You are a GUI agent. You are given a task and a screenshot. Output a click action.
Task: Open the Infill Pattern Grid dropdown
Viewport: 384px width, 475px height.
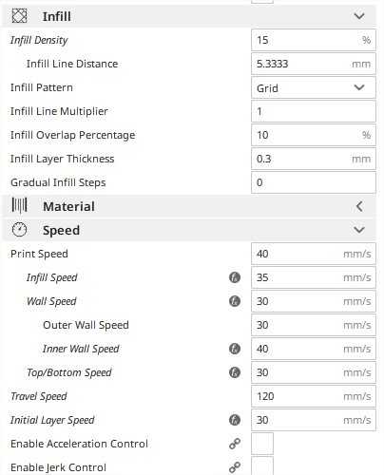tap(314, 87)
